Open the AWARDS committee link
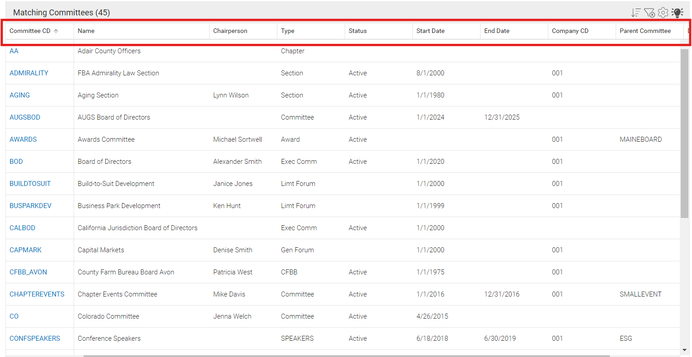This screenshot has width=692, height=357. click(23, 139)
